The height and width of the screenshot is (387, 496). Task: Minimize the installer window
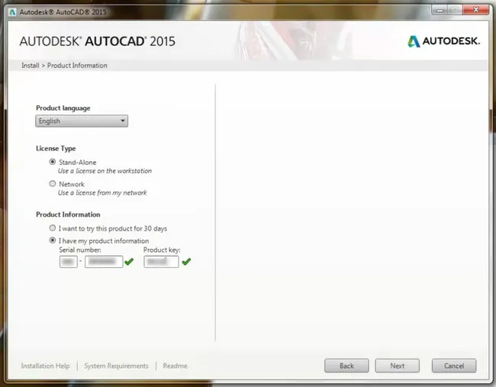[x=440, y=10]
